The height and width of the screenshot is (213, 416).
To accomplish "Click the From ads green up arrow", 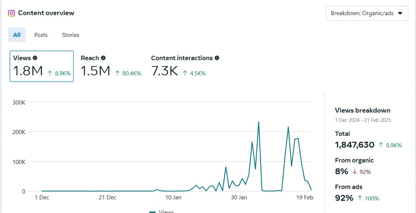I will 360,198.
